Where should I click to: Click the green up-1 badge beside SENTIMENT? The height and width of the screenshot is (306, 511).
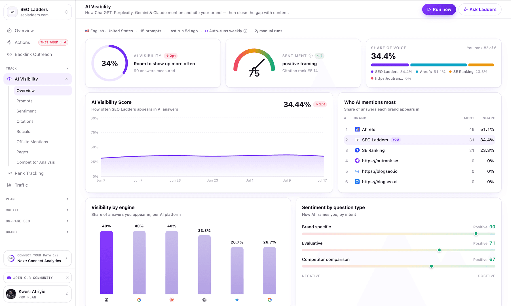(x=320, y=56)
